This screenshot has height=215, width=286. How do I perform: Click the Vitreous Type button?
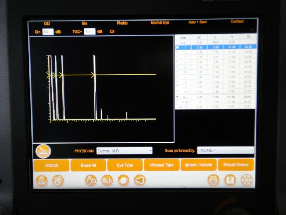click(161, 165)
